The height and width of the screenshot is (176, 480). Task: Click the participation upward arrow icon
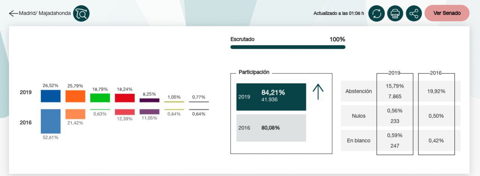pos(318,91)
